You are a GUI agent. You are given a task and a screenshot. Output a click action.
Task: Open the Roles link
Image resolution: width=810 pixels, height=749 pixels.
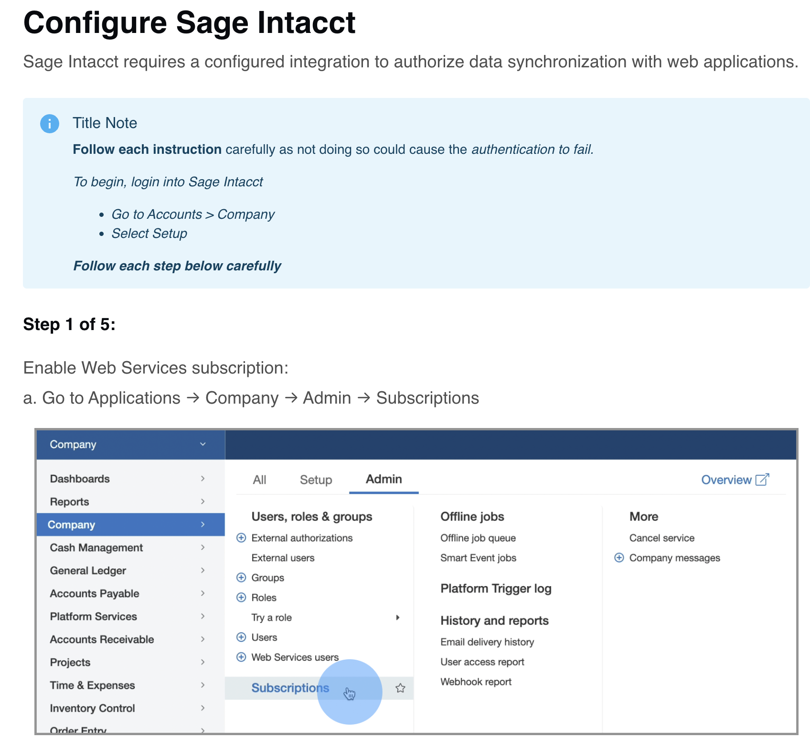264,598
